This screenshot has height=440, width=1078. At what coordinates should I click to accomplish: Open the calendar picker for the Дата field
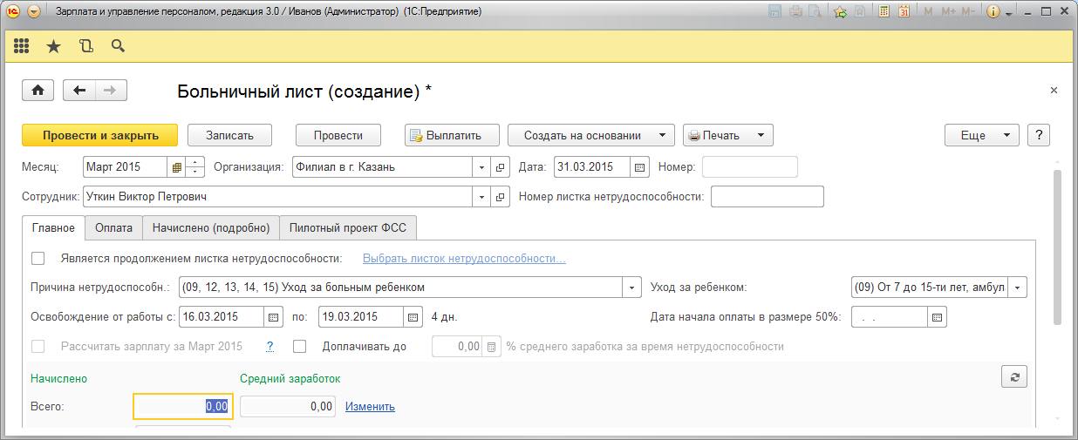639,167
